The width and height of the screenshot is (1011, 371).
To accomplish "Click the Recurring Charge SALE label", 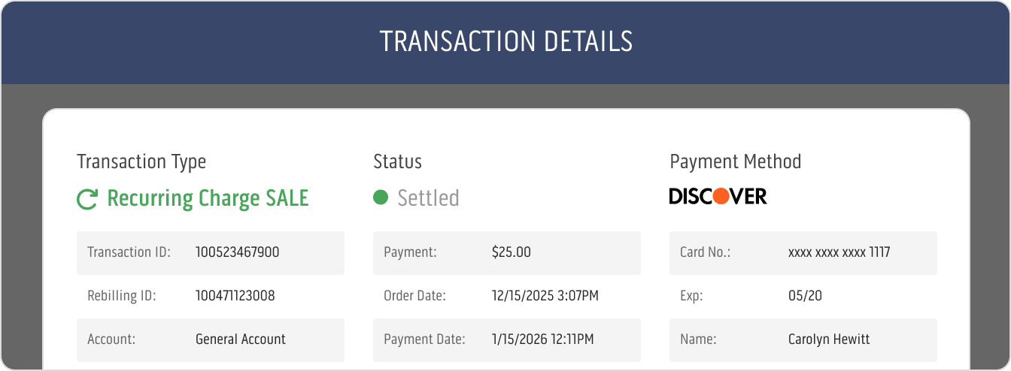I will (208, 198).
